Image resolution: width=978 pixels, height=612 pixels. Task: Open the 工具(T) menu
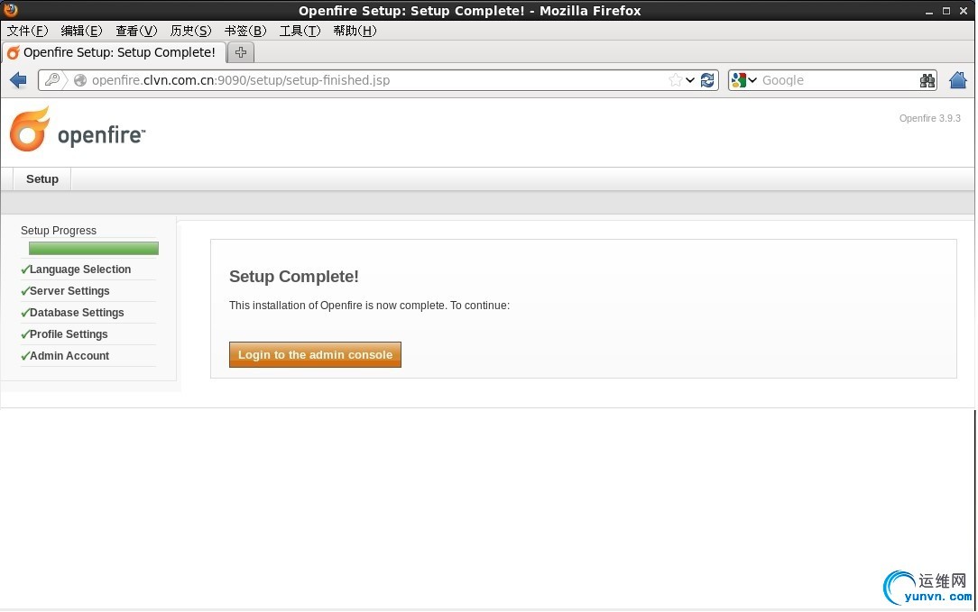[300, 31]
